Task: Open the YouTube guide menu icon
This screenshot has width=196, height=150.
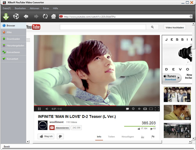Action: tap(28, 40)
